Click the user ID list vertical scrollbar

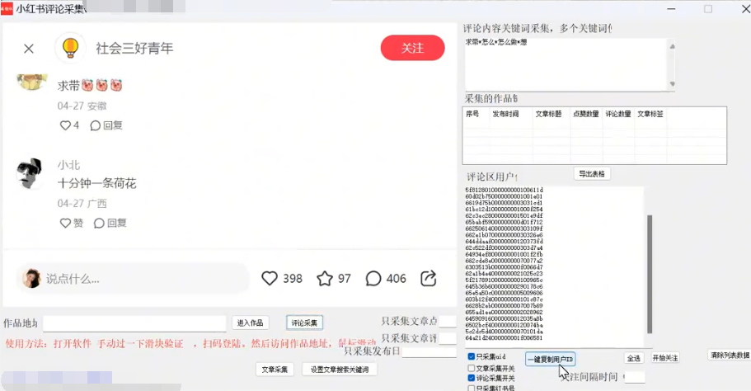point(650,274)
